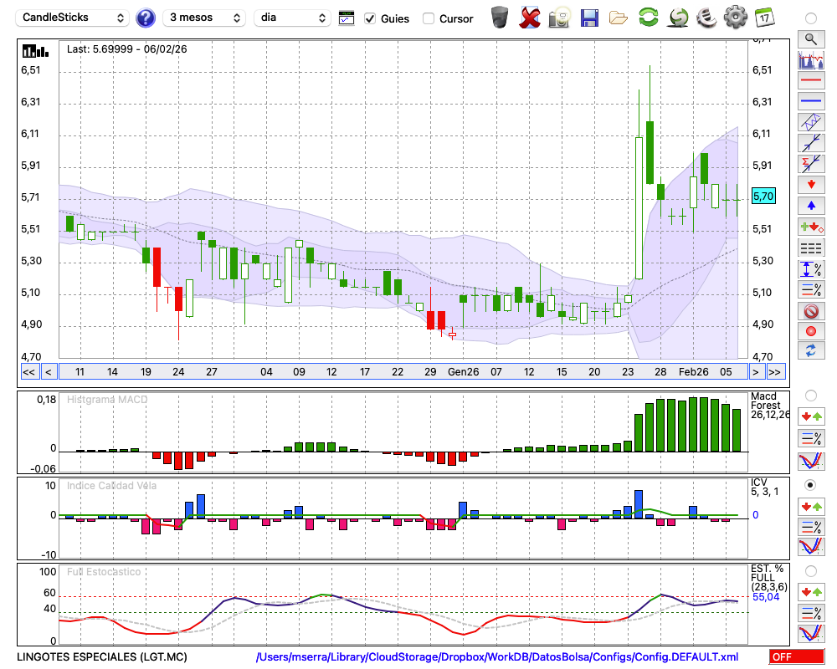Screen dimensions: 837x669
Task: Select the red horizontal line tool
Action: point(810,81)
